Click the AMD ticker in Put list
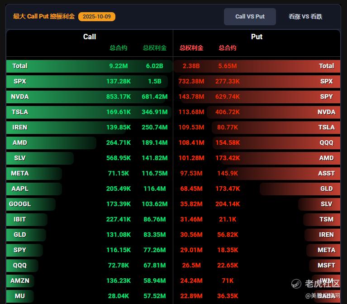This screenshot has height=304, width=347. [x=327, y=158]
